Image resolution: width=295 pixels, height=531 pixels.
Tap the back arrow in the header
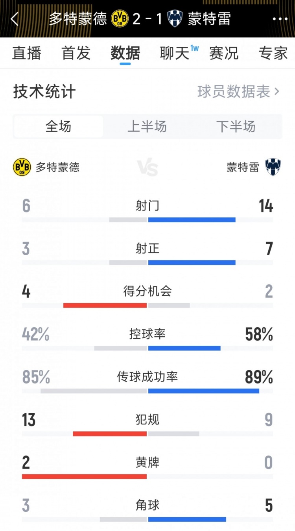(14, 18)
